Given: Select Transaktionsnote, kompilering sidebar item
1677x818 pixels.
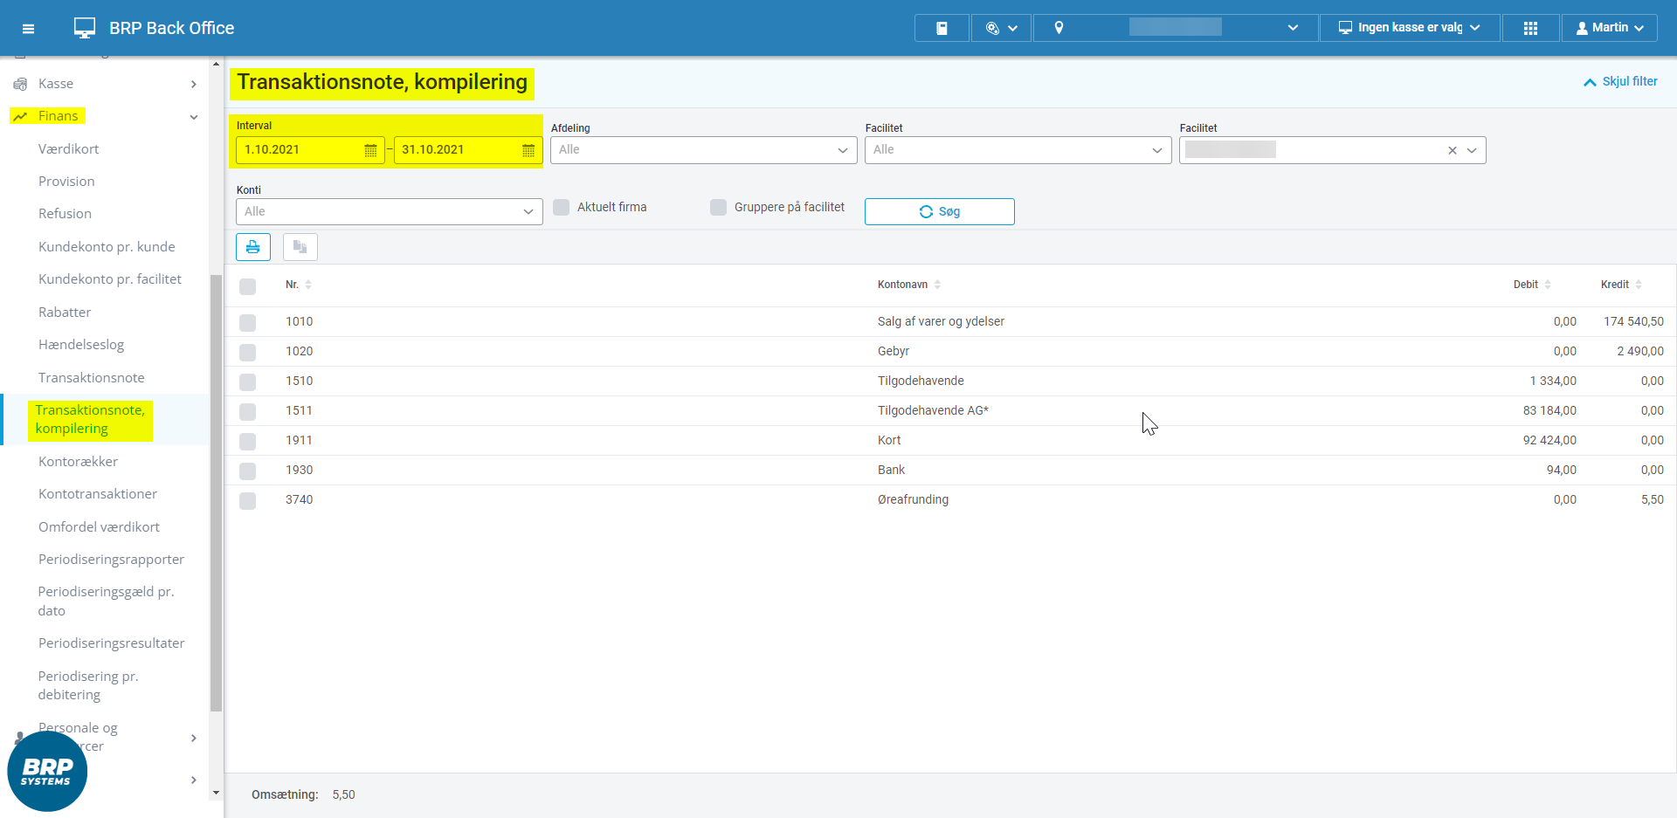Looking at the screenshot, I should (x=90, y=420).
